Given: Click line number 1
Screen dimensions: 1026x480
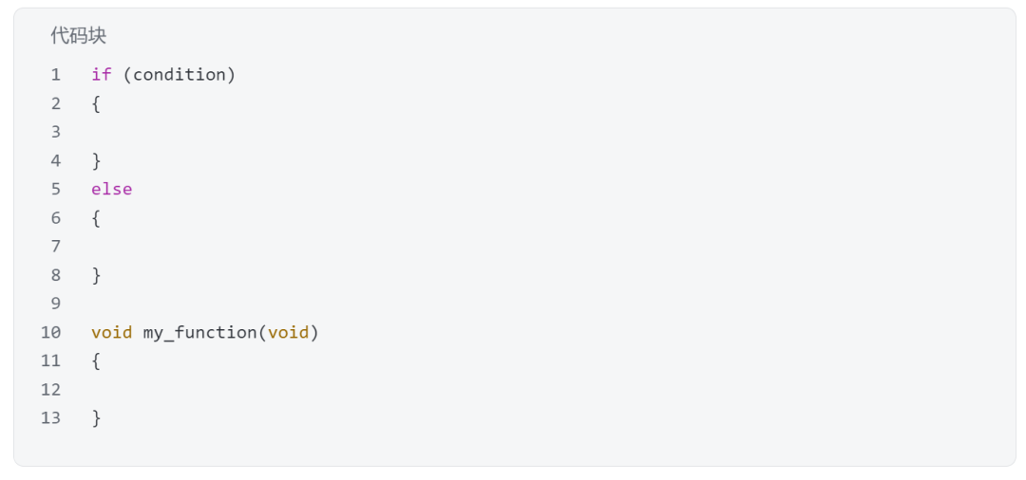Looking at the screenshot, I should [55, 75].
